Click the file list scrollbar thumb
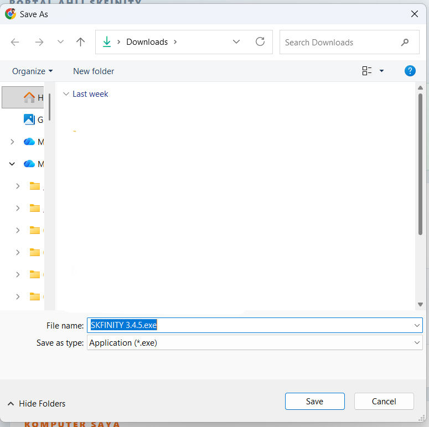Screen dimensions: 429x427 pyautogui.click(x=420, y=164)
